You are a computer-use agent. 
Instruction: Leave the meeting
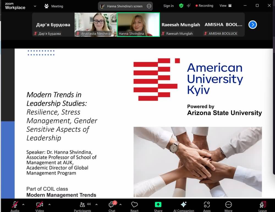[263, 205]
